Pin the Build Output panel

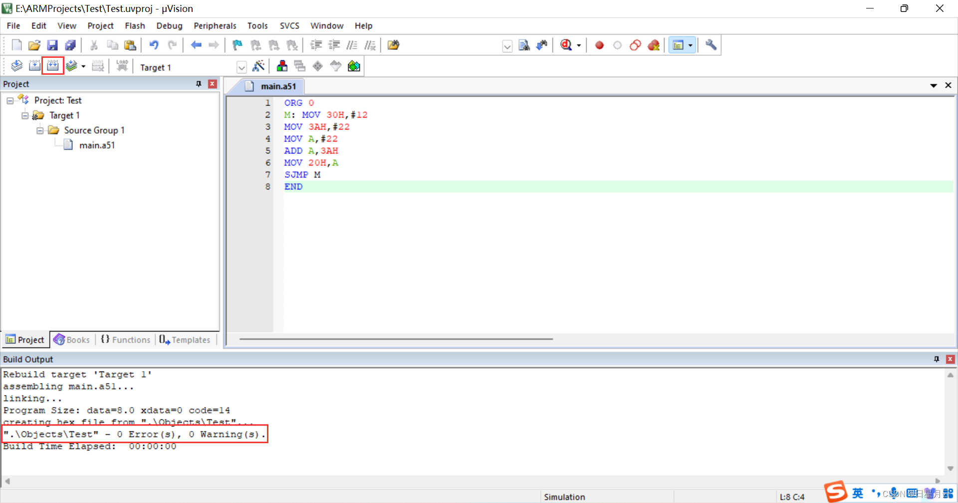(x=937, y=359)
